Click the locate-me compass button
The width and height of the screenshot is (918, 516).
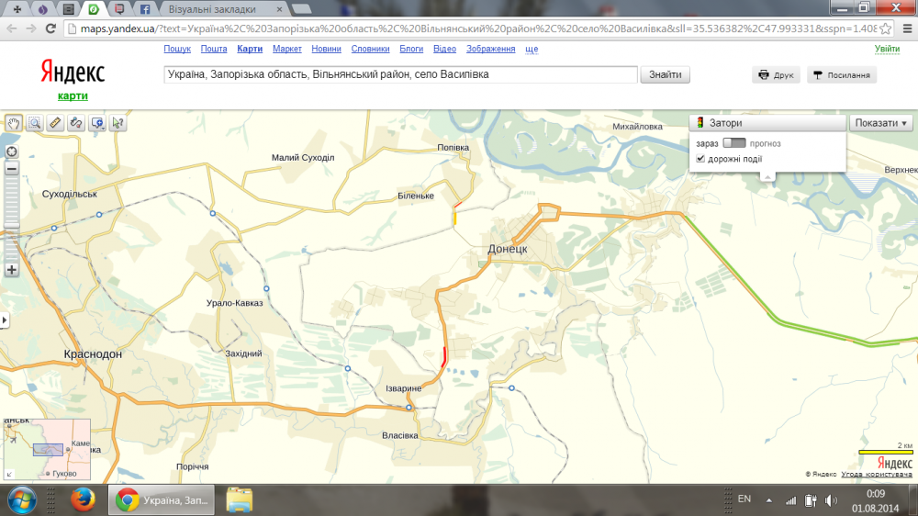click(11, 151)
